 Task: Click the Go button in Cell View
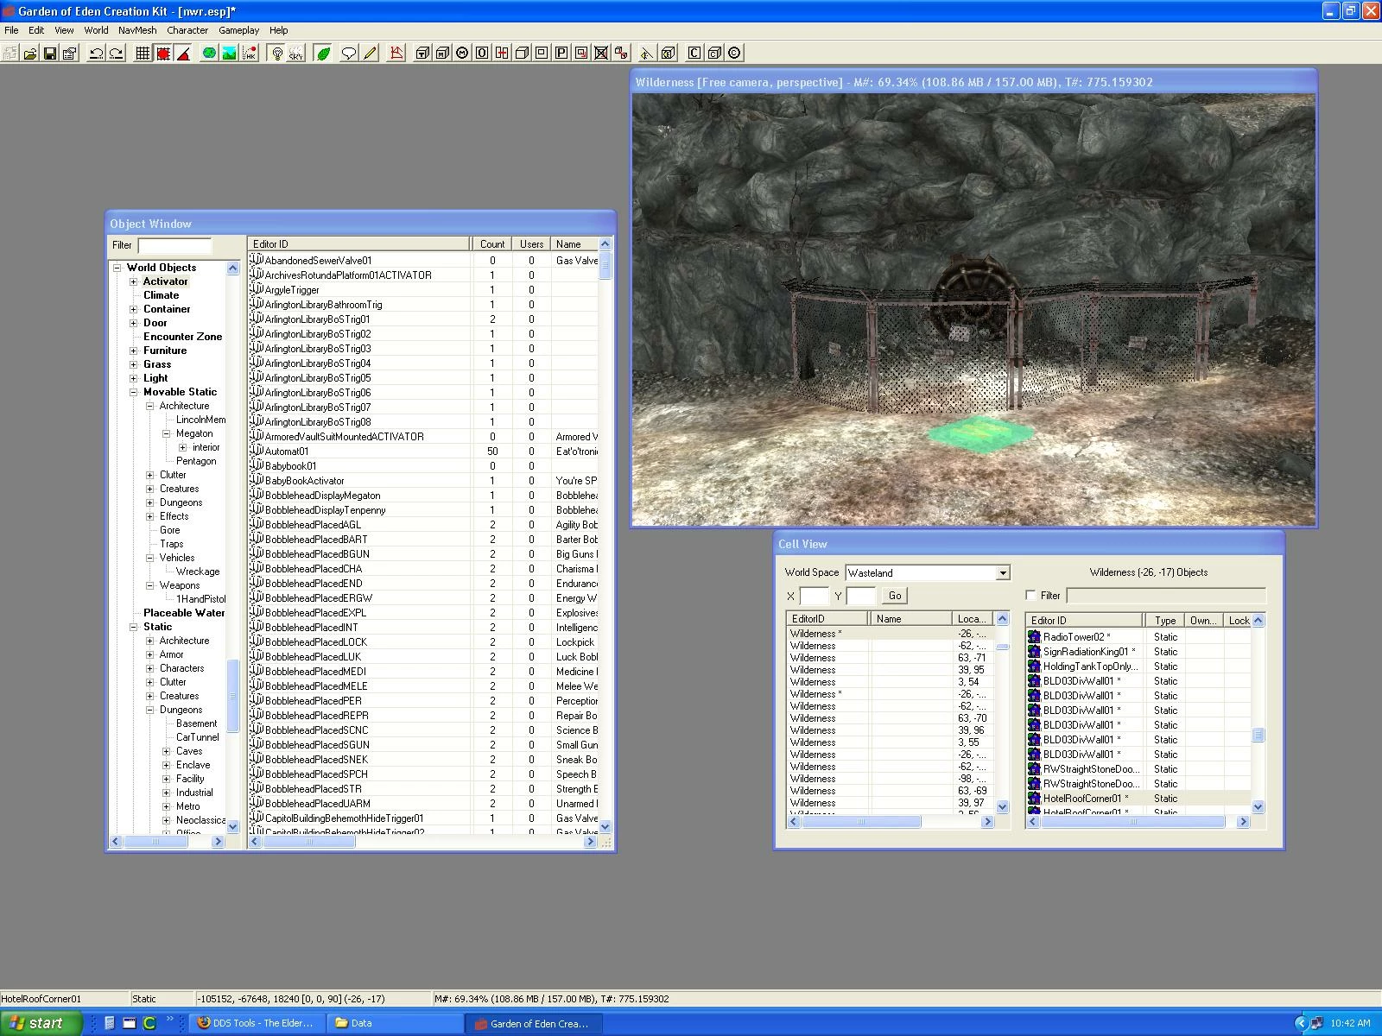895,596
